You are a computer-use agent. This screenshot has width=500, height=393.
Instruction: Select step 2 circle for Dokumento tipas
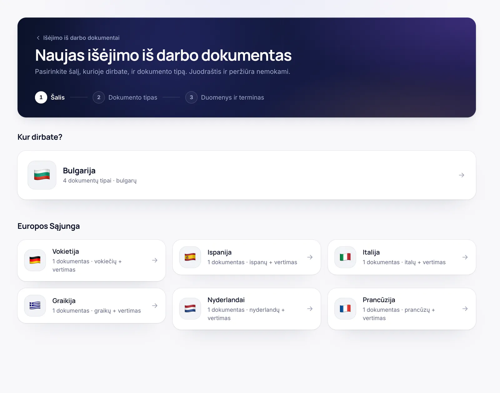pyautogui.click(x=99, y=97)
